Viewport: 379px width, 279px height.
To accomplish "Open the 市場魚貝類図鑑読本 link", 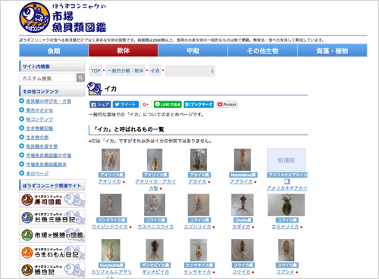I will point(46,165).
